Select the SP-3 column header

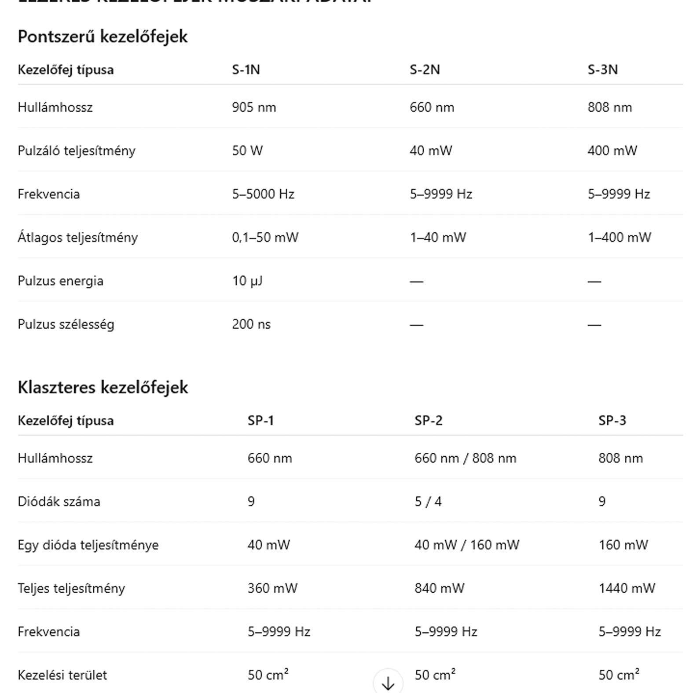pyautogui.click(x=612, y=421)
